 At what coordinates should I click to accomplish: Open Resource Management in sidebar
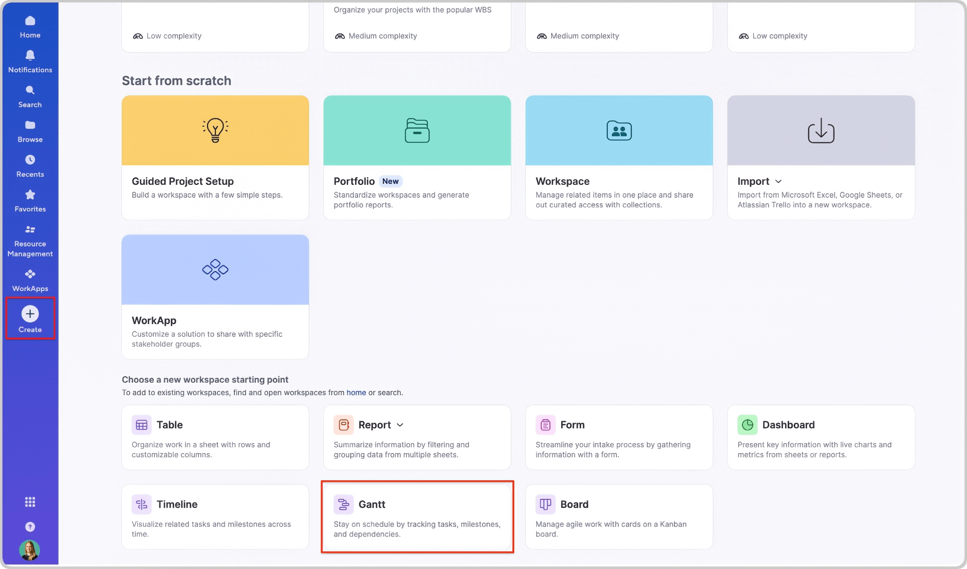30,241
